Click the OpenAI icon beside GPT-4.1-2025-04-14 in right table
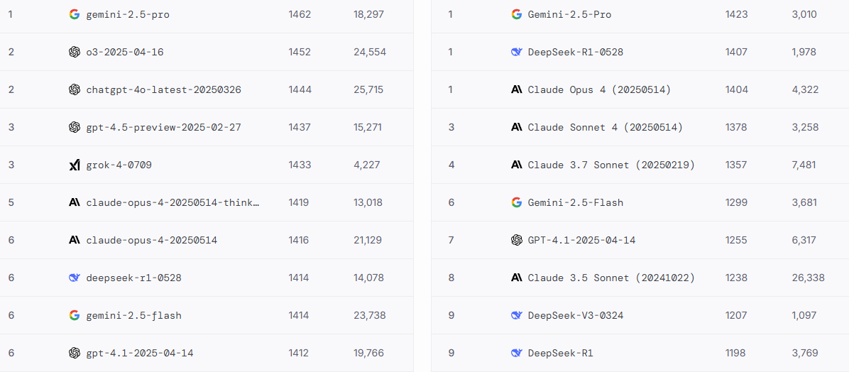 (x=517, y=240)
